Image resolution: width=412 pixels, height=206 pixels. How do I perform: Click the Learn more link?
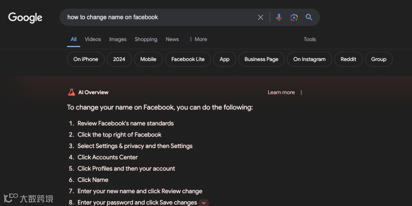pyautogui.click(x=281, y=92)
